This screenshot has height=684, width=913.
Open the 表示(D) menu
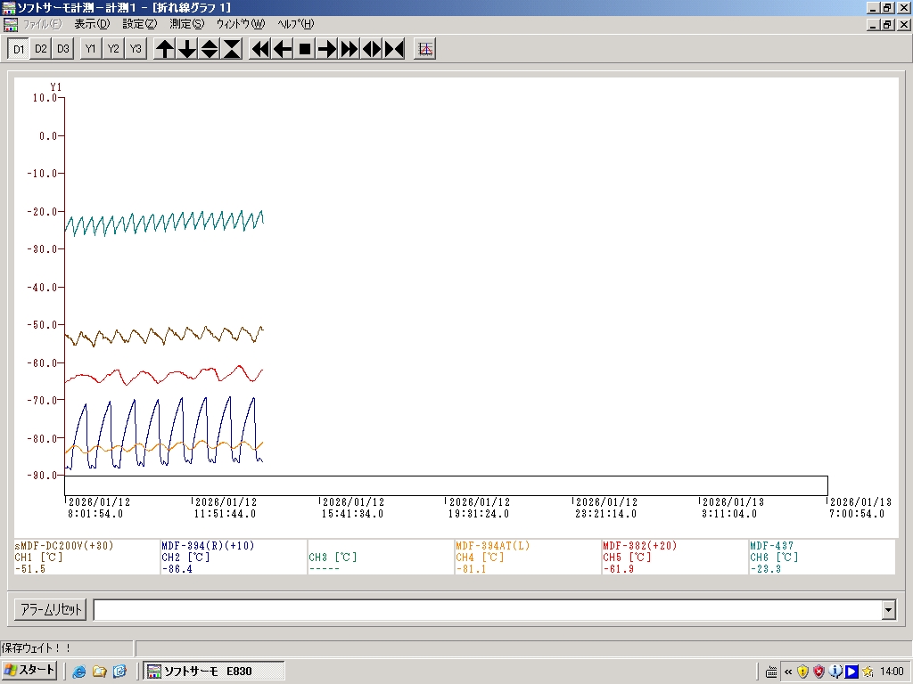tap(92, 24)
